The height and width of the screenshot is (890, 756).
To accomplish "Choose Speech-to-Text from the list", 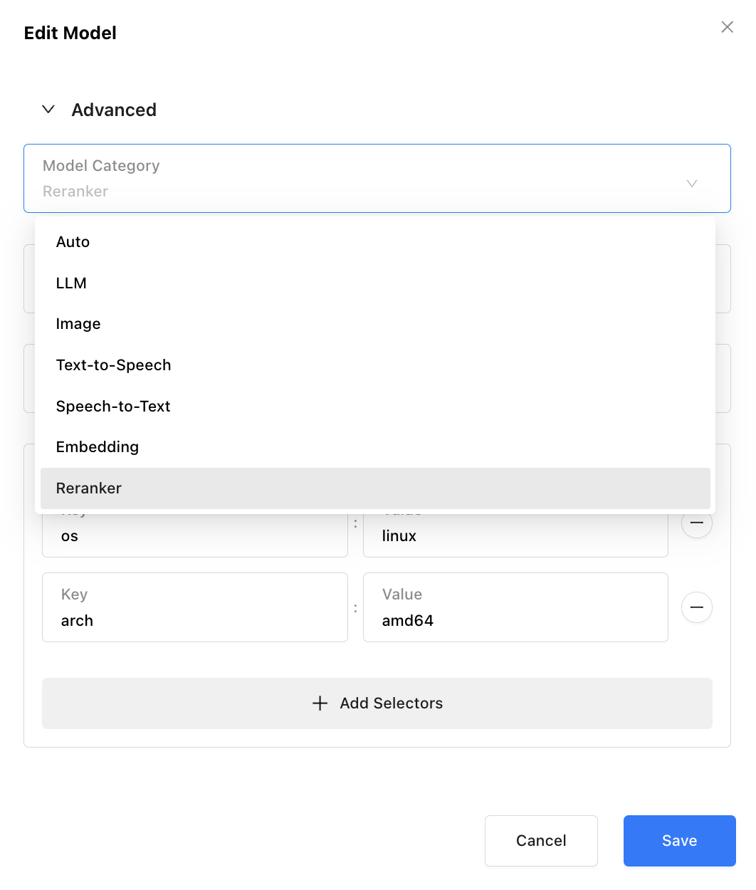I will [x=113, y=407].
